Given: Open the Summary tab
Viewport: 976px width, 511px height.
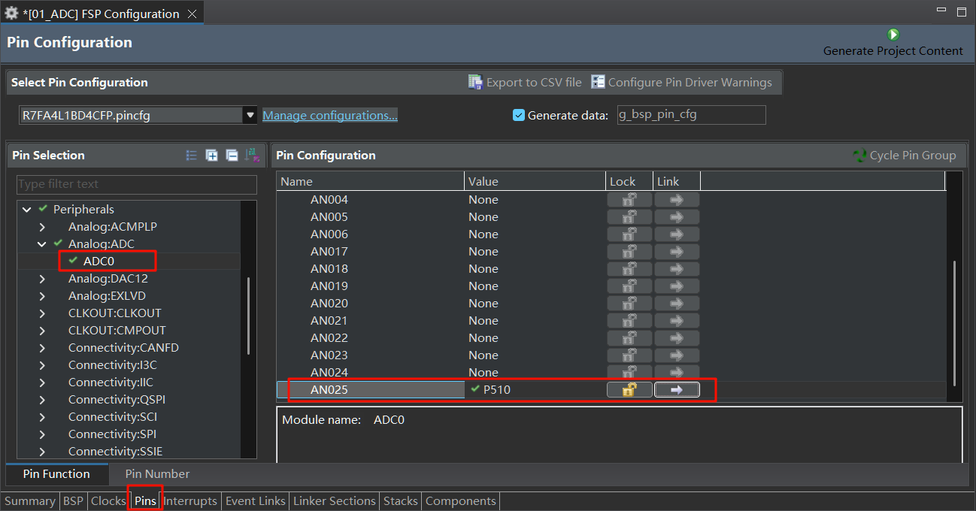Looking at the screenshot, I should pyautogui.click(x=30, y=500).
